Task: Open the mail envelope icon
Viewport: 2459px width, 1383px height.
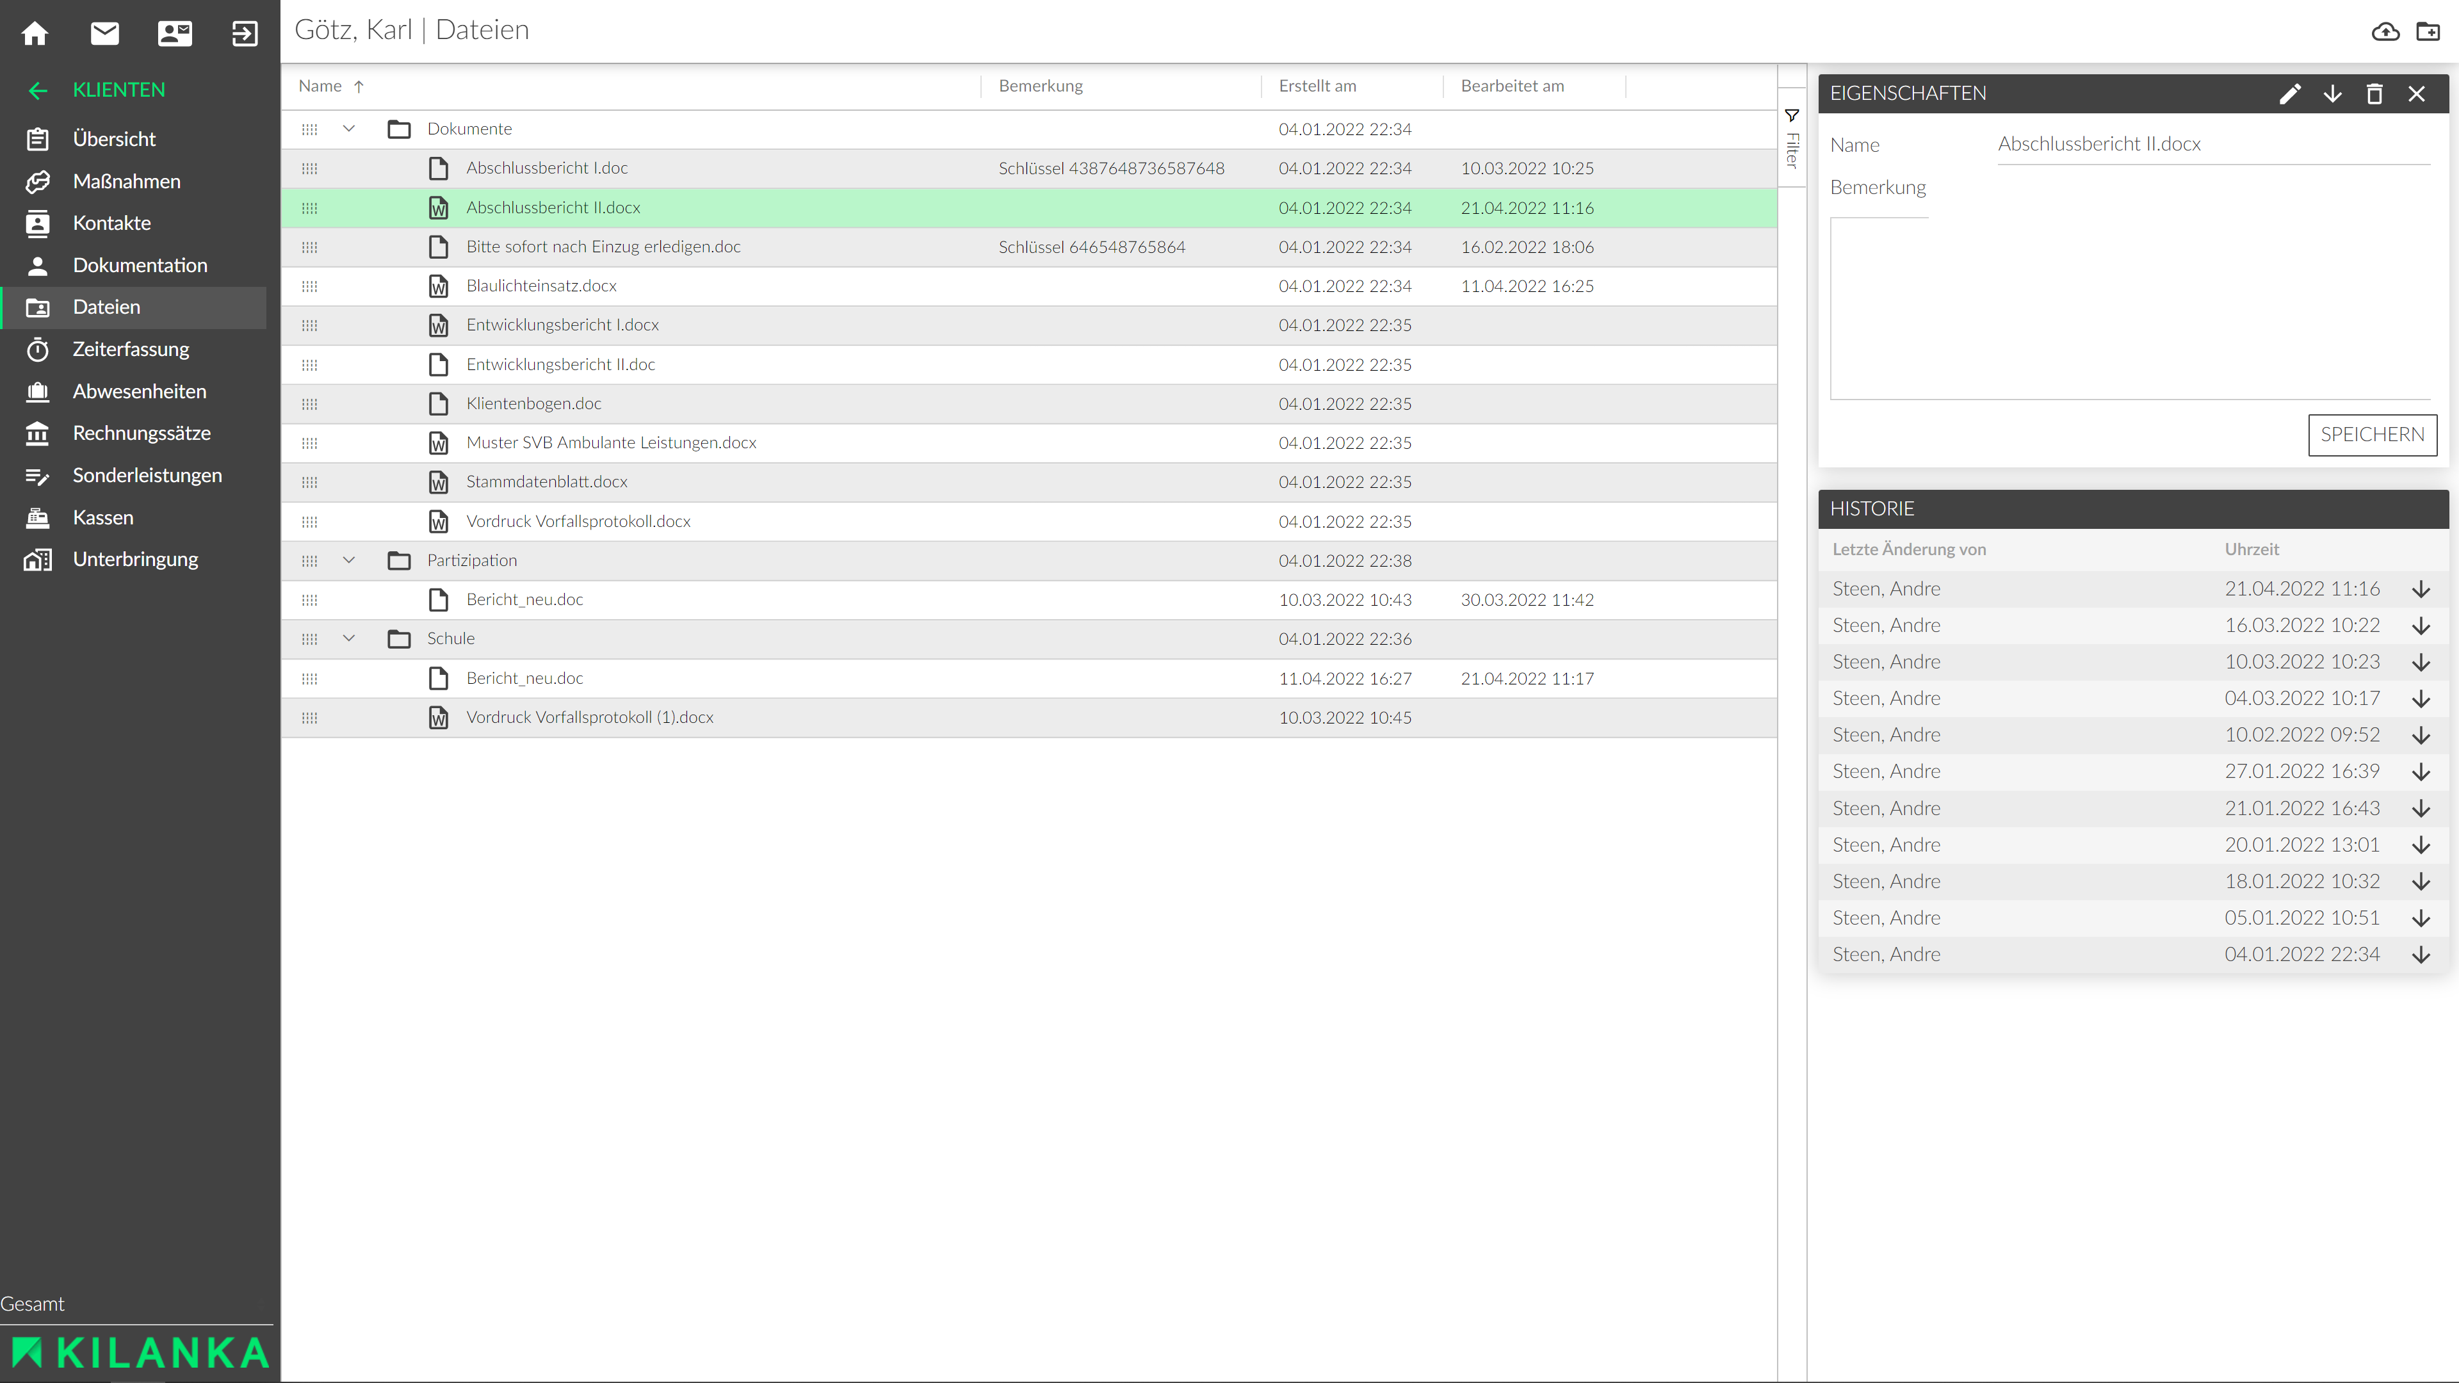Action: [105, 33]
